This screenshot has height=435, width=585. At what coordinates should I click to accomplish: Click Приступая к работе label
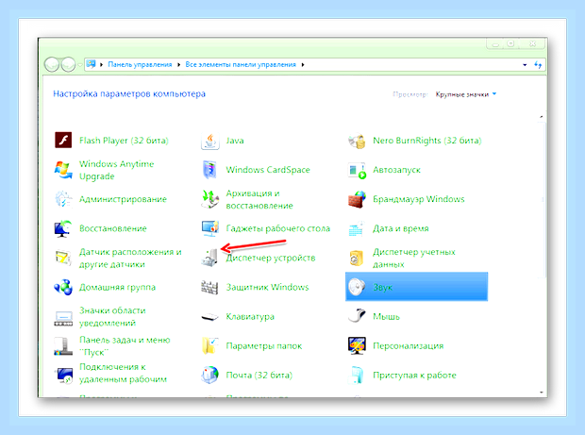tap(414, 376)
